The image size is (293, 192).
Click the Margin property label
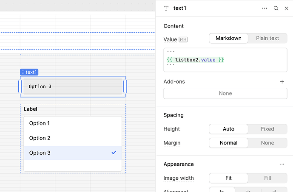(x=172, y=143)
